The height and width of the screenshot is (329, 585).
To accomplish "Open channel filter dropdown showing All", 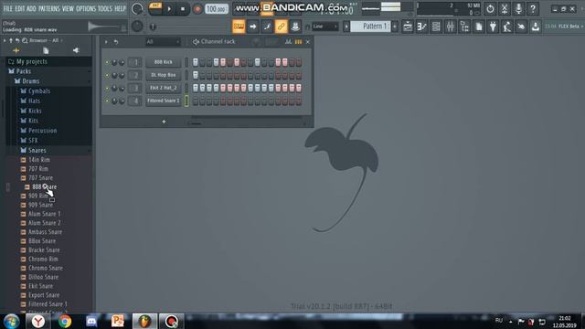I will [x=163, y=42].
